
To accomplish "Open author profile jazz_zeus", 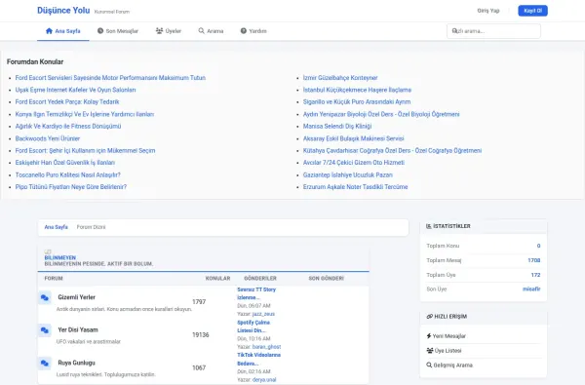I will tap(263, 314).
